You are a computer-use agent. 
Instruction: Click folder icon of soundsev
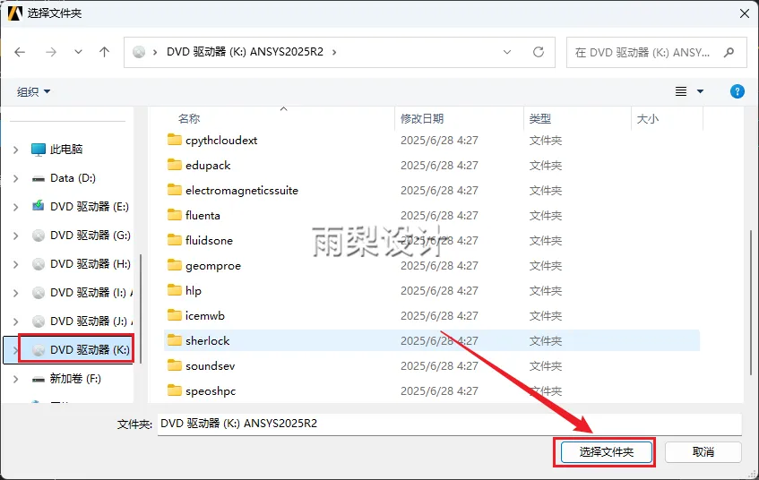[174, 365]
